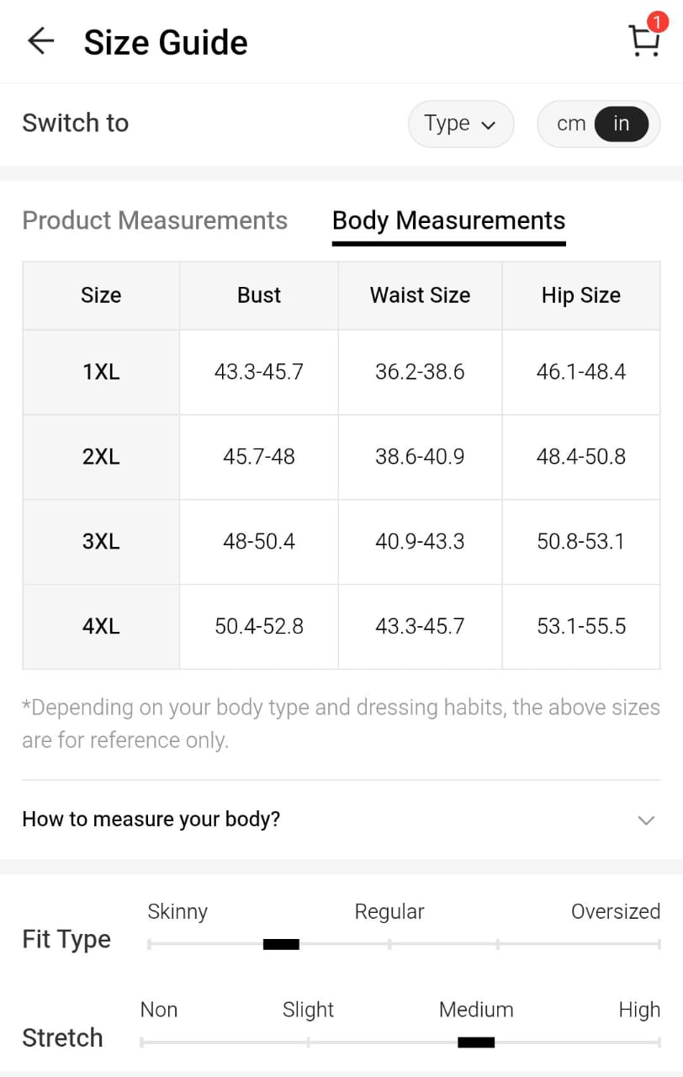
Task: Click the Stretch slider indicator
Action: pos(476,1043)
